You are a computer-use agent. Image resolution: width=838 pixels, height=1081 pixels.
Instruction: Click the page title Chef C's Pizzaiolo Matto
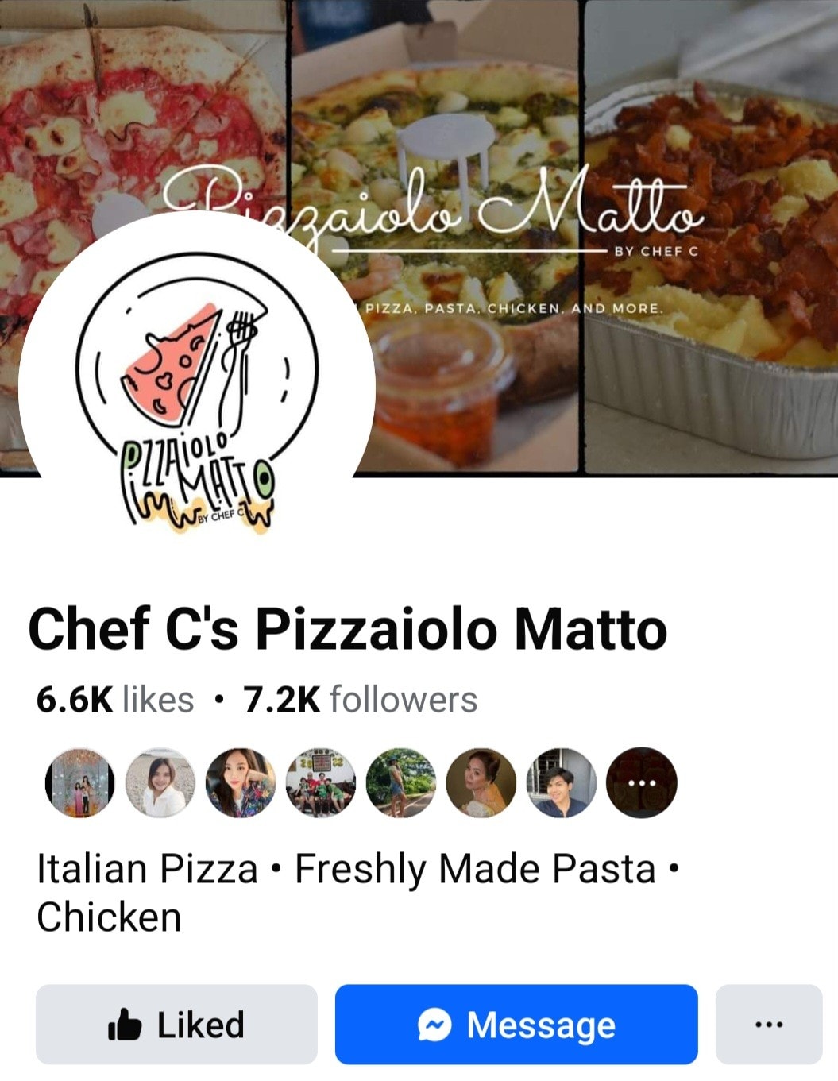[x=348, y=629]
